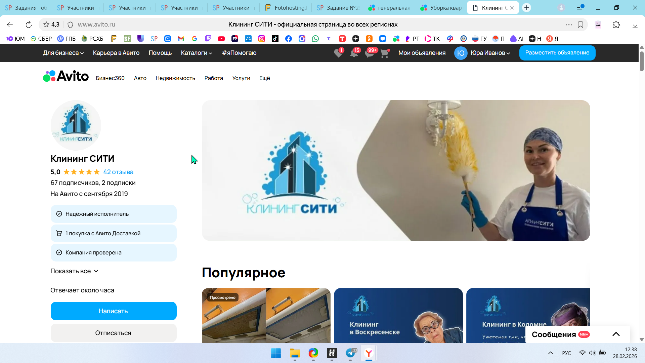Open the browser extensions puzzle icon

tap(616, 25)
